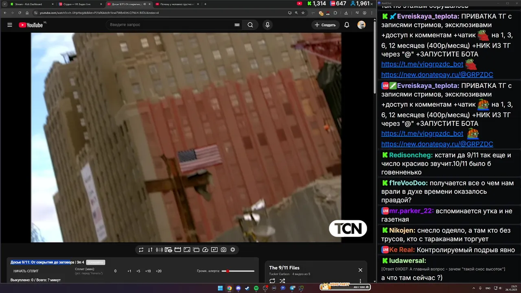Toggle loop icon in the player toolbar
The image size is (521, 293).
[x=141, y=250]
